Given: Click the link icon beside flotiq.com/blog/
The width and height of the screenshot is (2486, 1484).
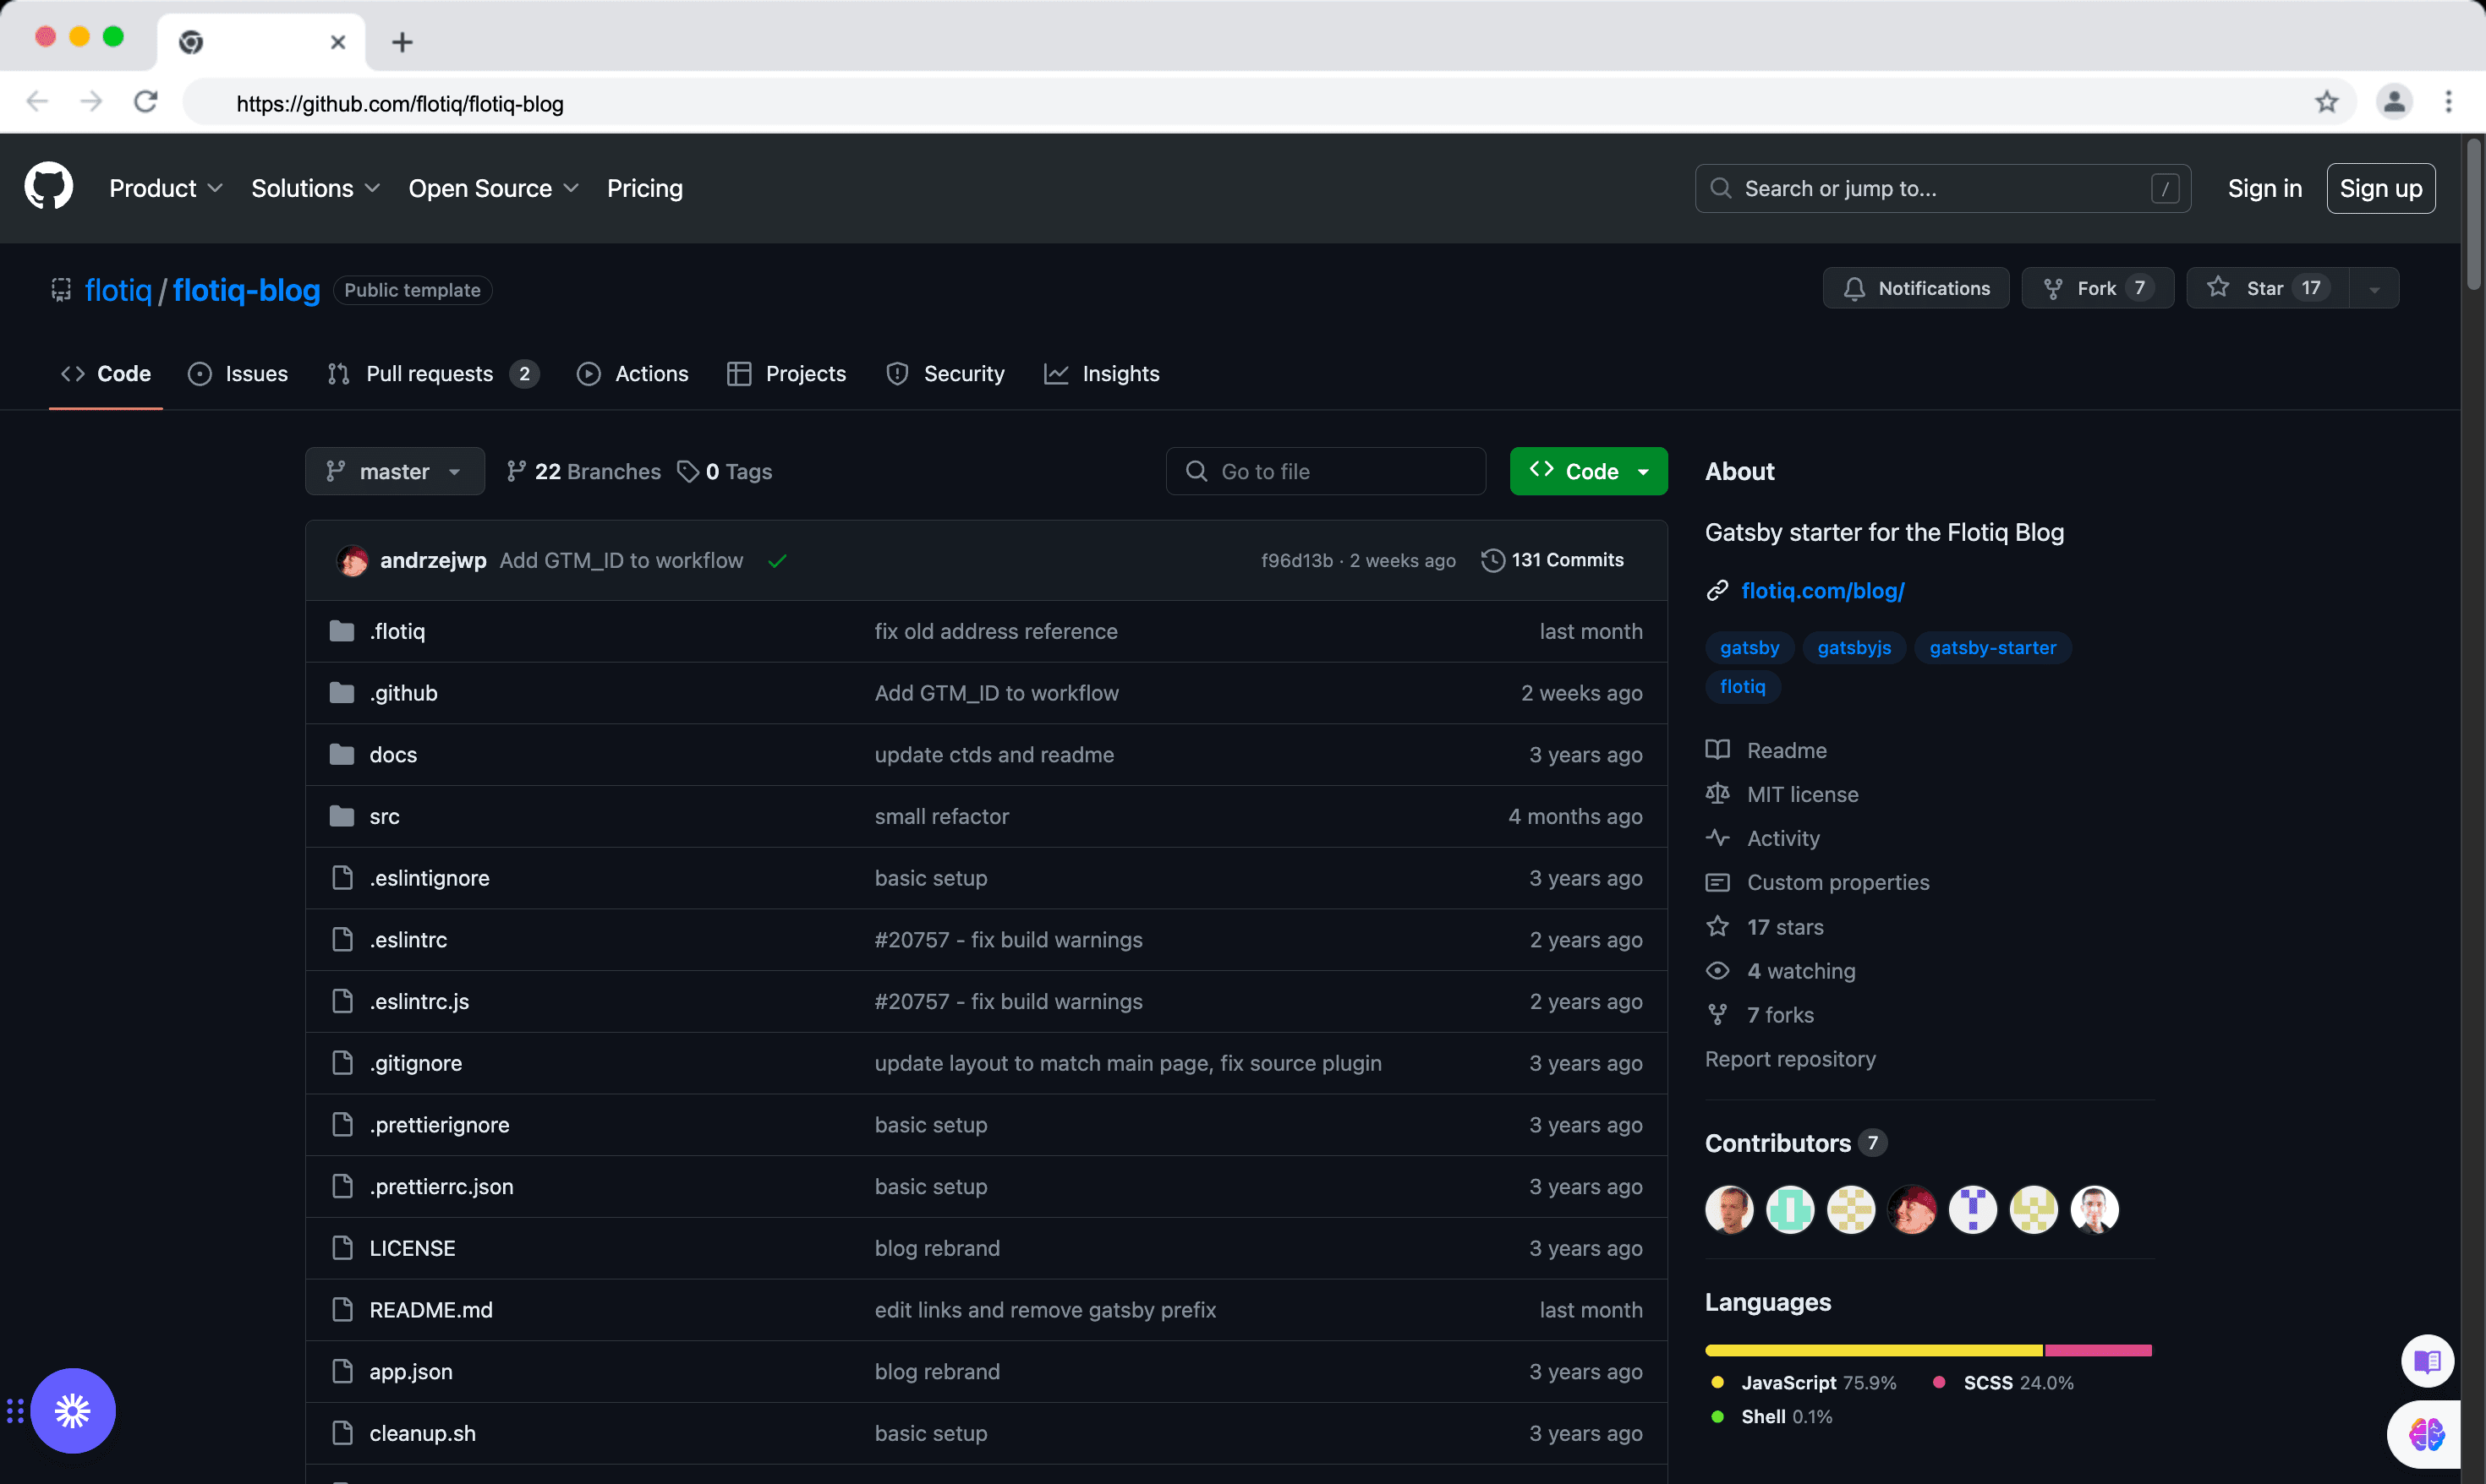Looking at the screenshot, I should click(x=1717, y=591).
